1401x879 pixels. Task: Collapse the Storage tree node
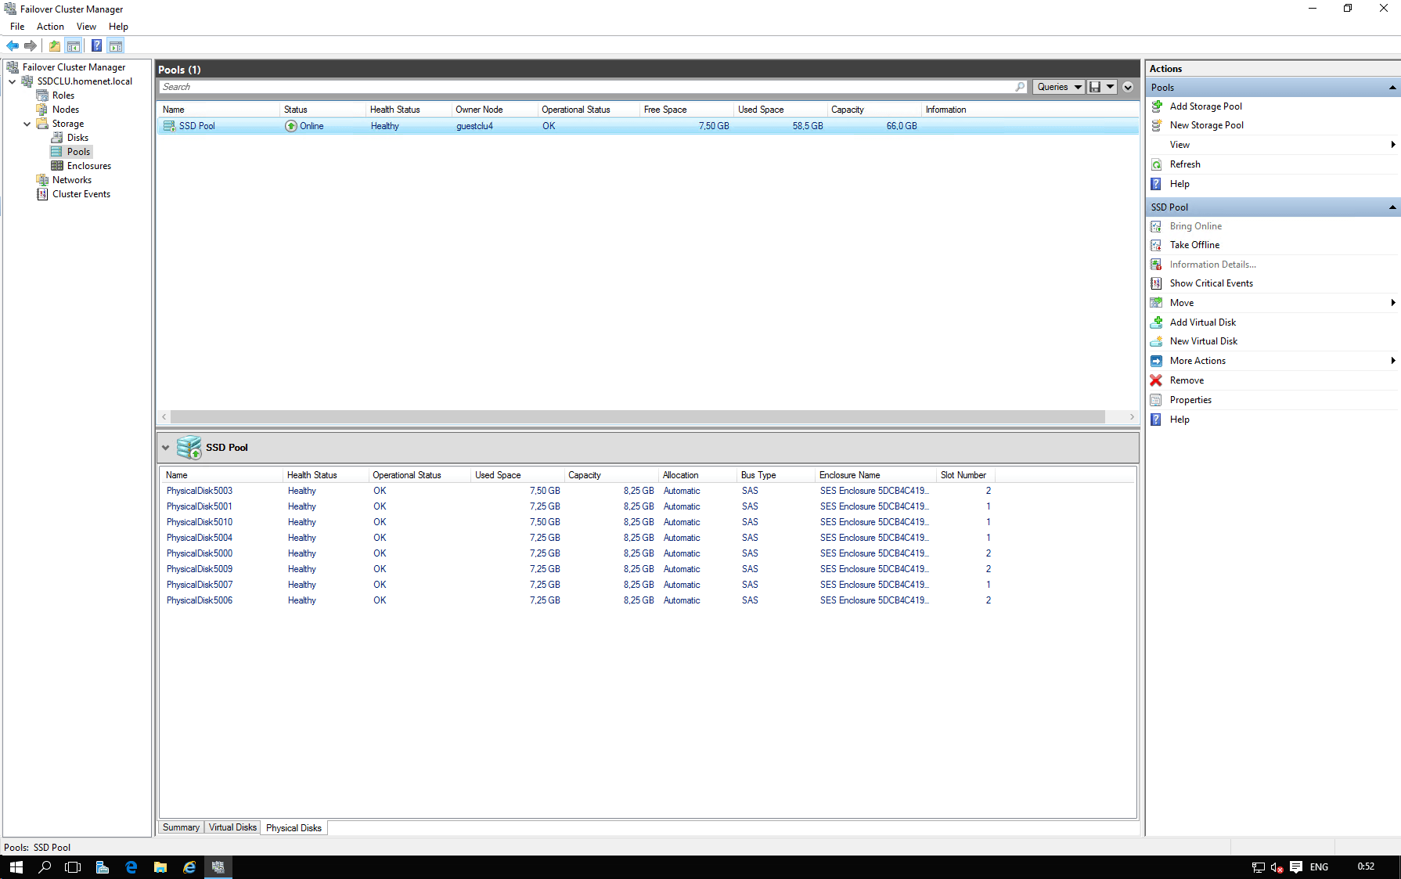27,124
